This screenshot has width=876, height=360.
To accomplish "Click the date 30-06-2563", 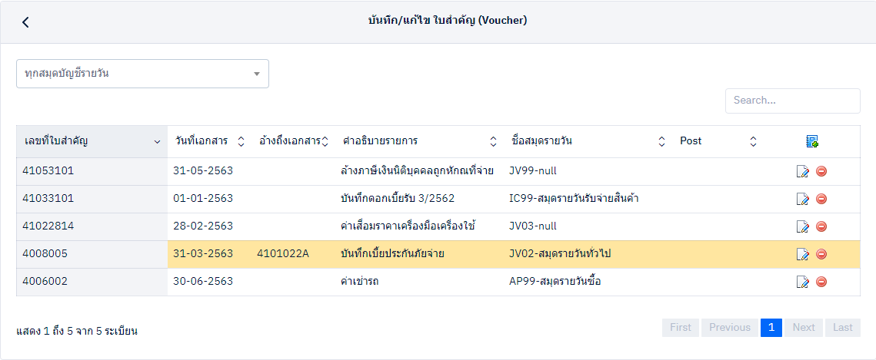I will (203, 282).
